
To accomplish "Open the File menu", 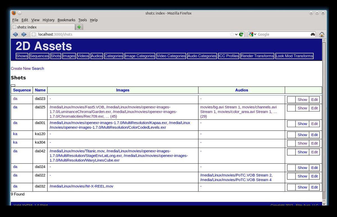I will click(x=15, y=20).
